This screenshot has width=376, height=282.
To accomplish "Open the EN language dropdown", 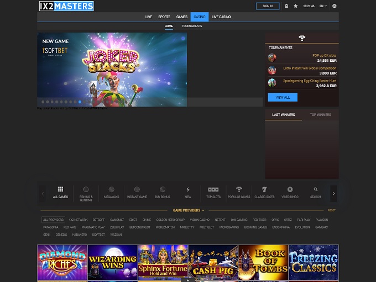I will coord(322,6).
